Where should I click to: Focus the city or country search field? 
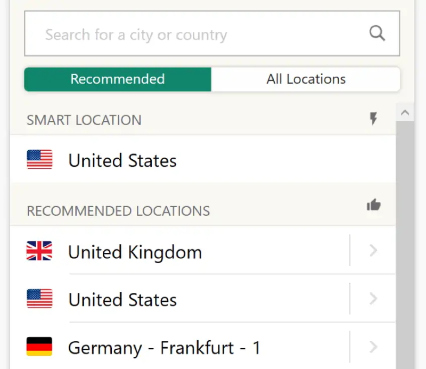pyautogui.click(x=212, y=34)
